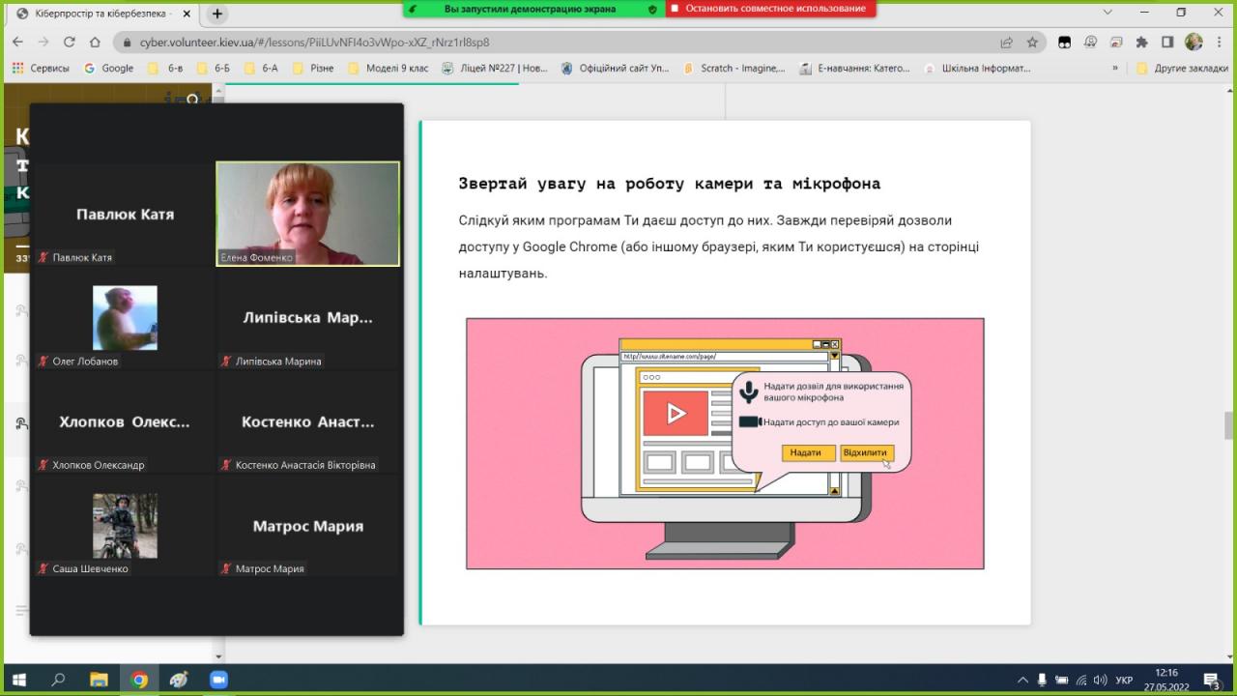The height and width of the screenshot is (696, 1237).
Task: Toggle the Chrome side panel icon
Action: [1167, 43]
